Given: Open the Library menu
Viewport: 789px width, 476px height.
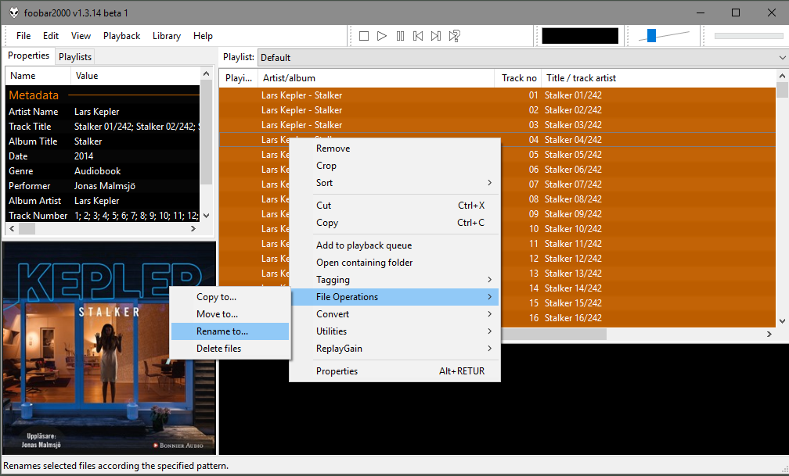Looking at the screenshot, I should coord(167,36).
